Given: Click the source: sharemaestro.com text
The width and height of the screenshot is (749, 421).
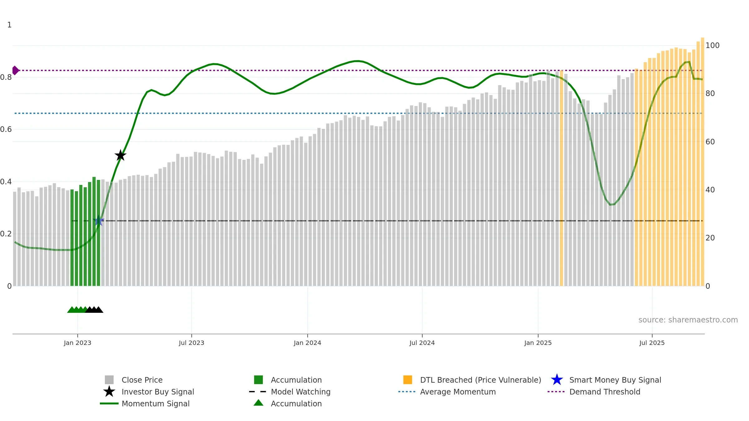Looking at the screenshot, I should pos(688,320).
